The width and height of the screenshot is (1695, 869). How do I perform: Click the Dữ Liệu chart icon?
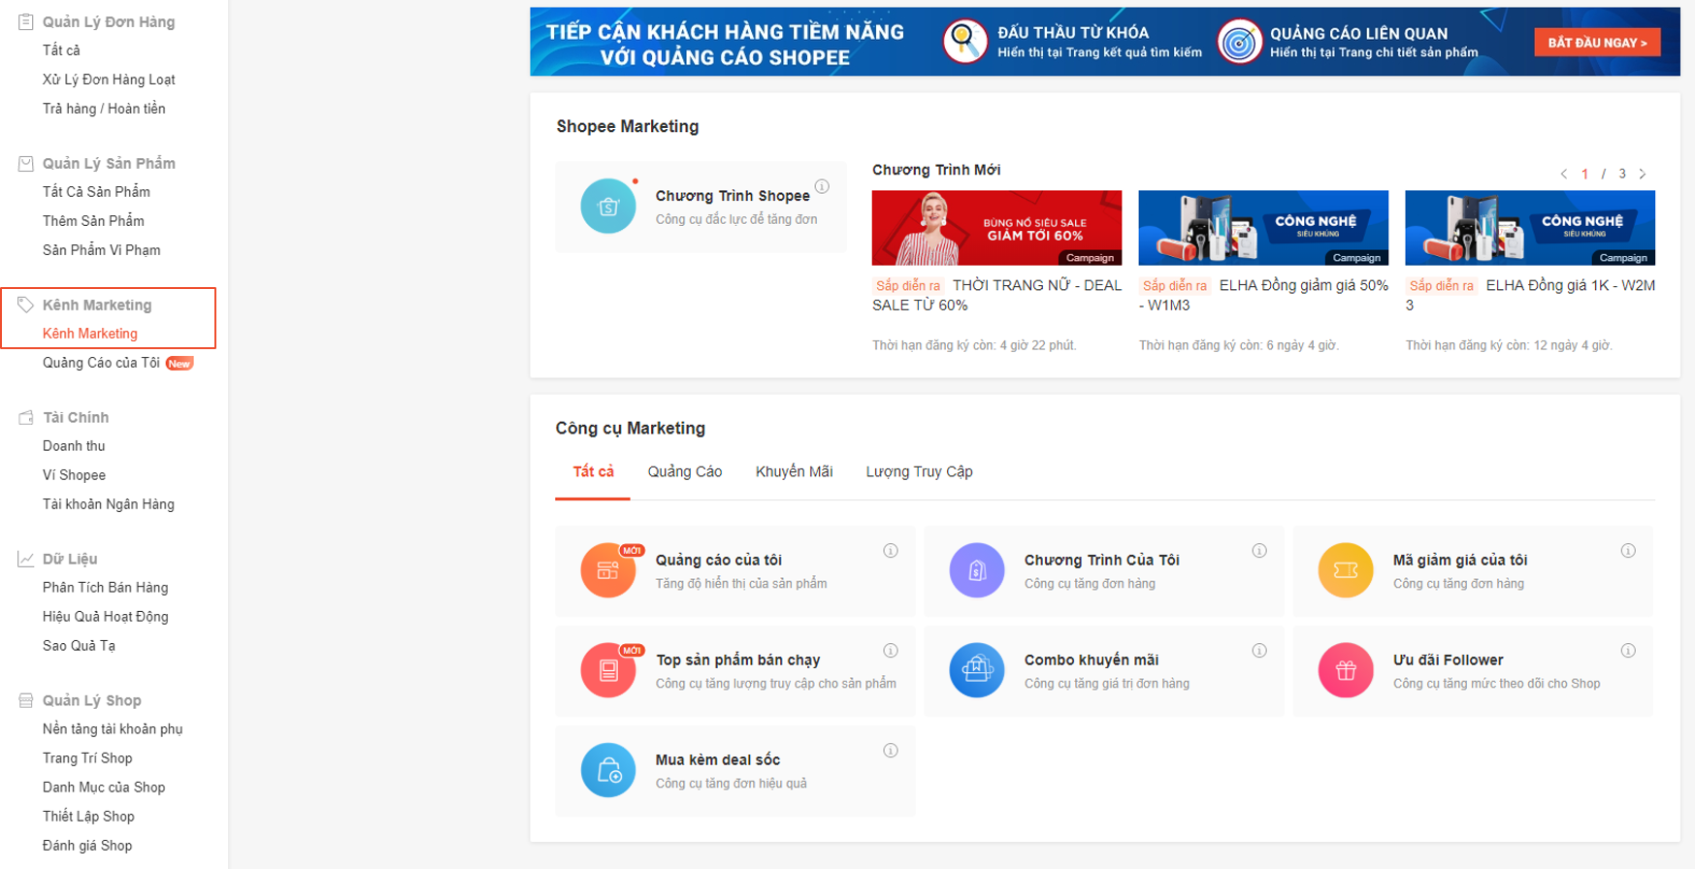point(26,559)
